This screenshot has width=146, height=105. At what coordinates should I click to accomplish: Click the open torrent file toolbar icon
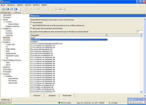click(3, 9)
